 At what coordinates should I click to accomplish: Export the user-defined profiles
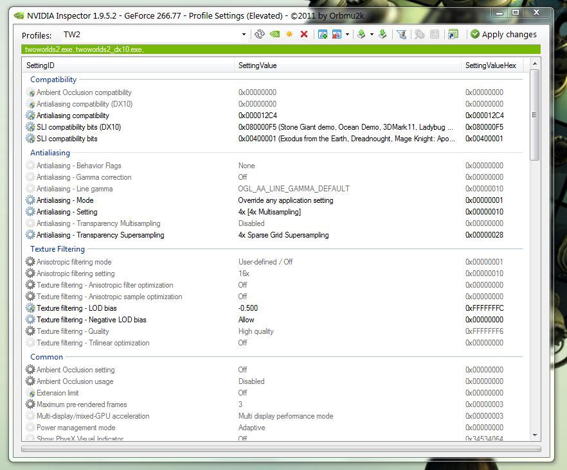click(361, 34)
